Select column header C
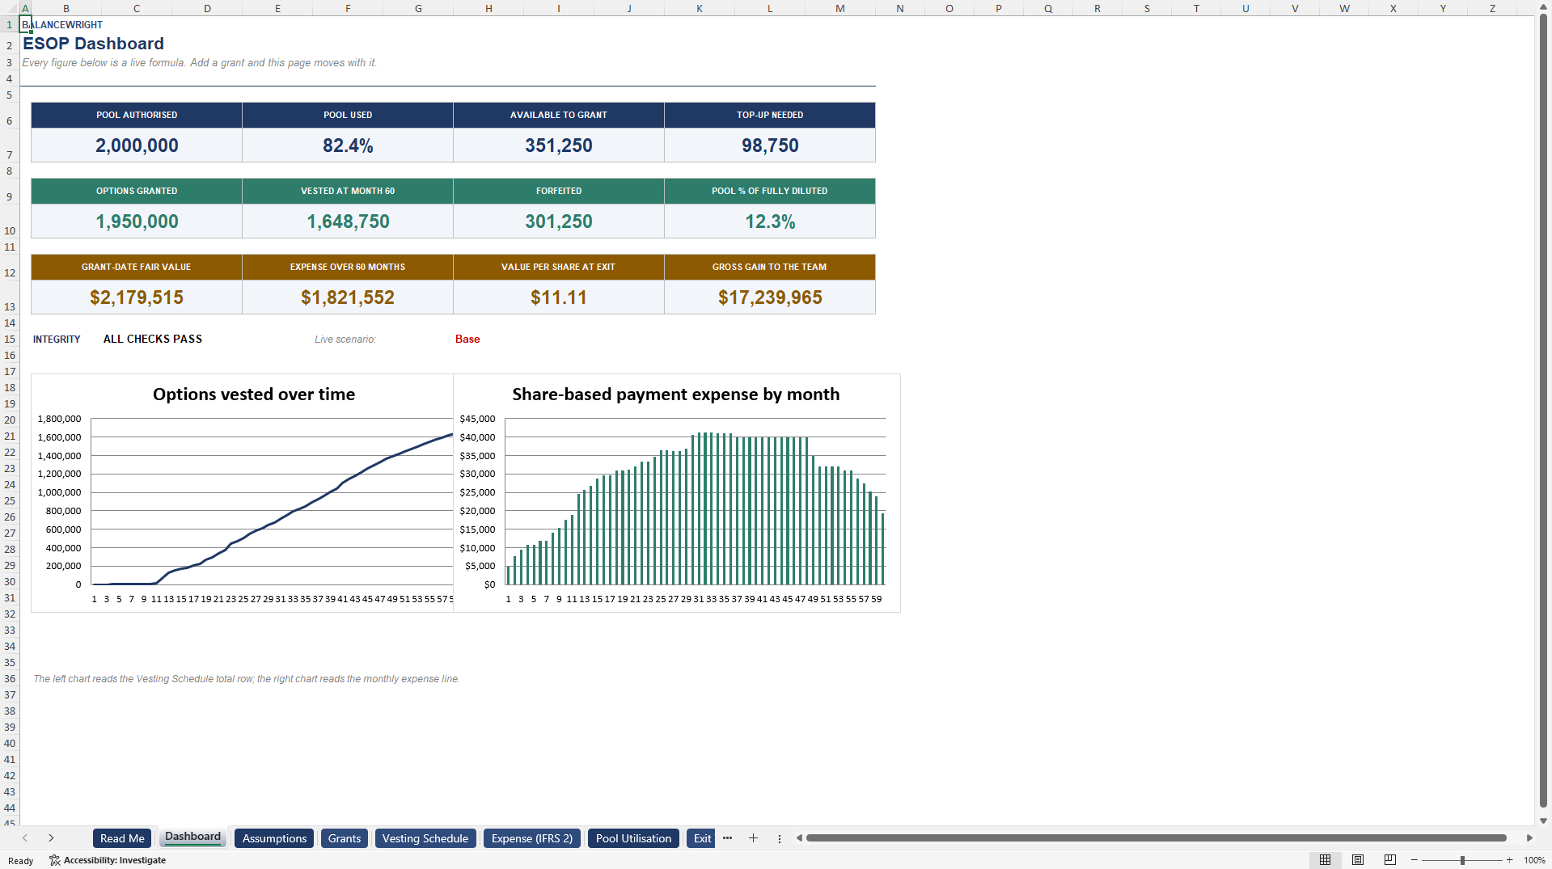The image size is (1552, 869). pos(137,8)
